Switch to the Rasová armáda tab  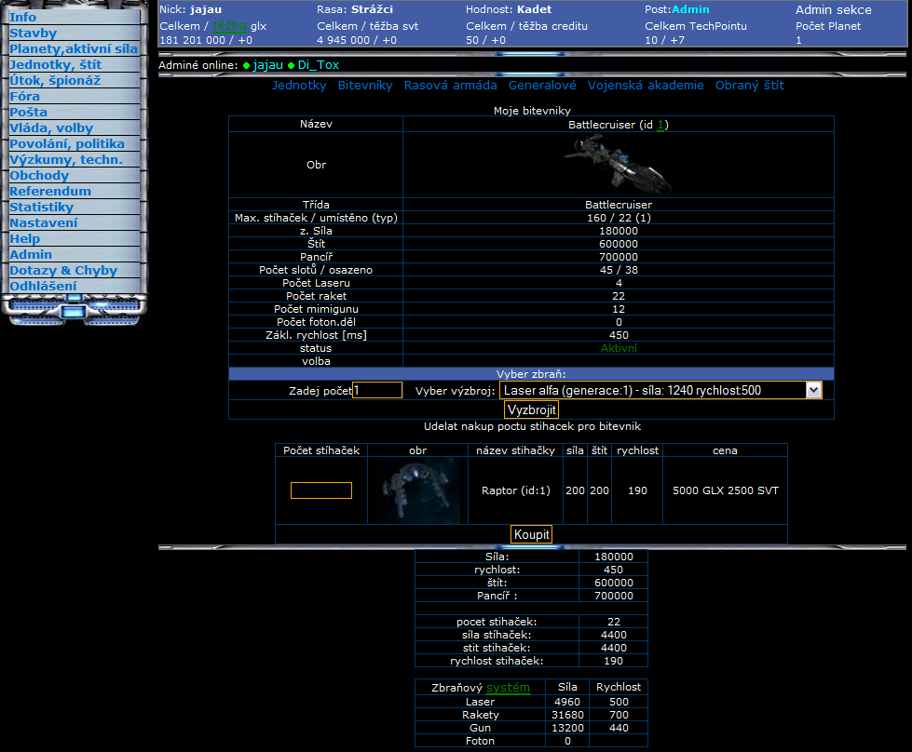450,86
